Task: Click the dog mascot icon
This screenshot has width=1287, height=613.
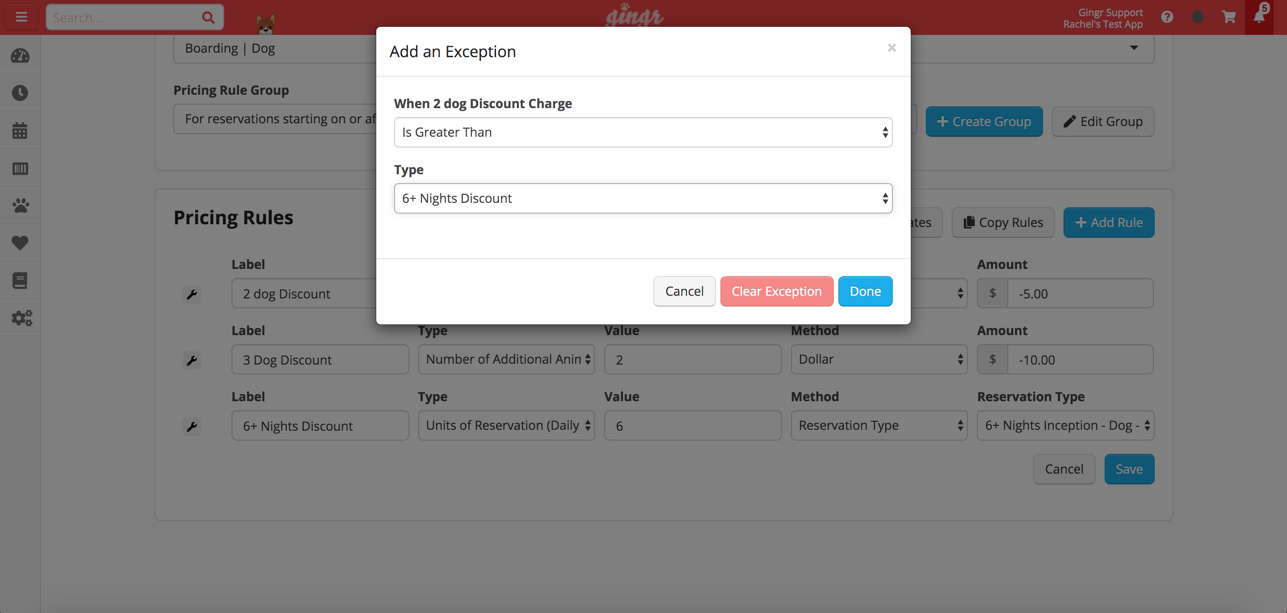Action: coord(265,24)
